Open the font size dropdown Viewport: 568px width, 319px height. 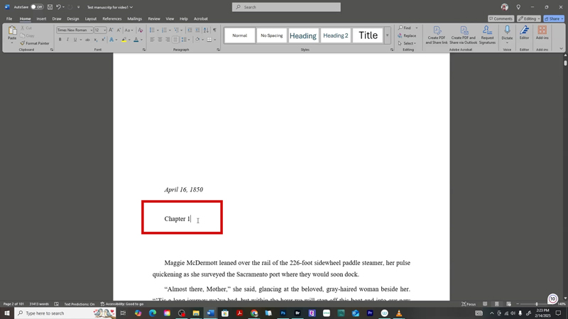tap(104, 30)
